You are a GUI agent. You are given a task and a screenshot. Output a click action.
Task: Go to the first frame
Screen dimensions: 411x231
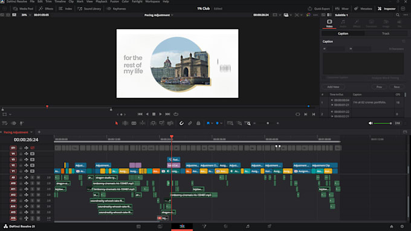pyautogui.click(x=140, y=114)
